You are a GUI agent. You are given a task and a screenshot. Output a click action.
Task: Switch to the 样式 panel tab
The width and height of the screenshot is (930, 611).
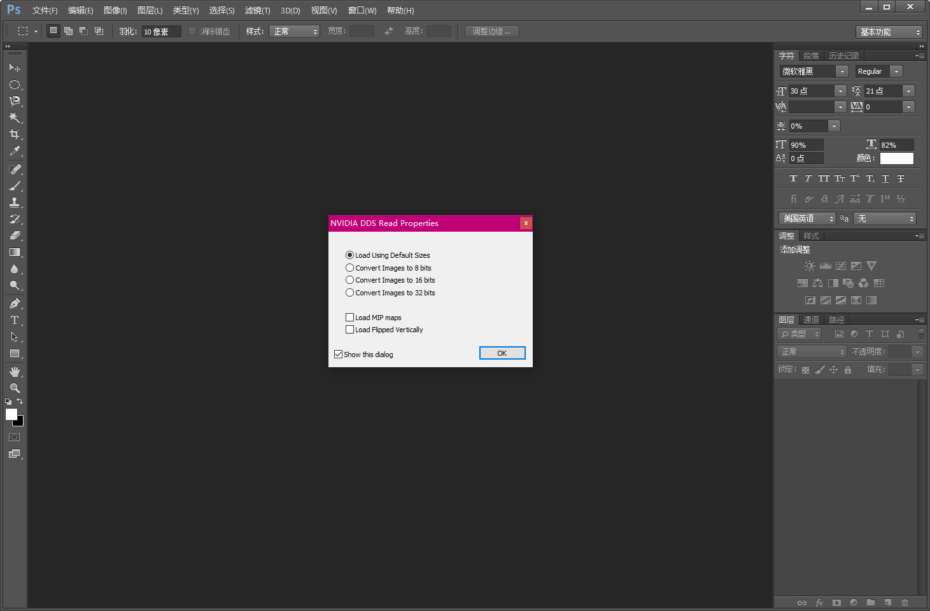[x=811, y=236]
